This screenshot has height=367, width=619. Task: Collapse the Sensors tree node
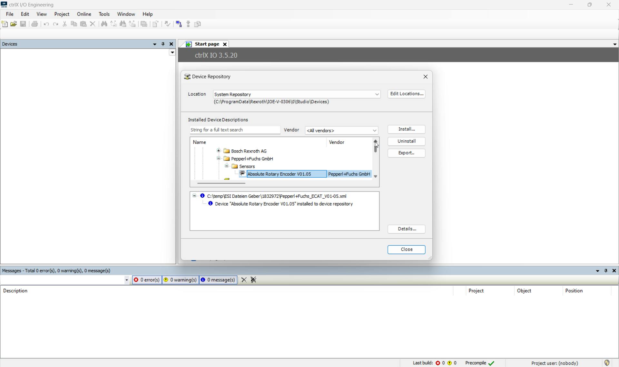tap(227, 166)
